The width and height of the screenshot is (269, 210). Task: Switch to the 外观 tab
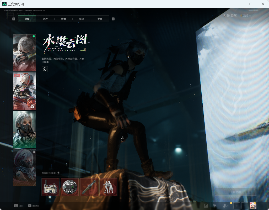27,19
